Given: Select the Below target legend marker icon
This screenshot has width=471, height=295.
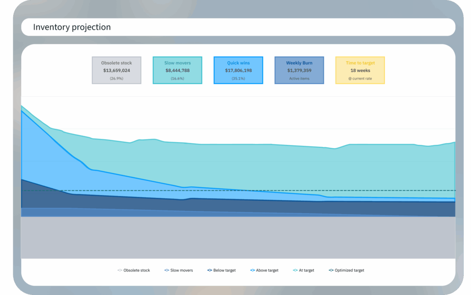Looking at the screenshot, I should point(209,270).
